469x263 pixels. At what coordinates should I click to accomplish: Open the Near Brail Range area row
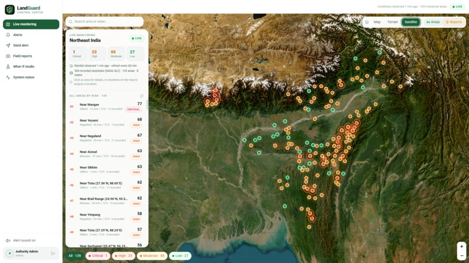pos(106,201)
